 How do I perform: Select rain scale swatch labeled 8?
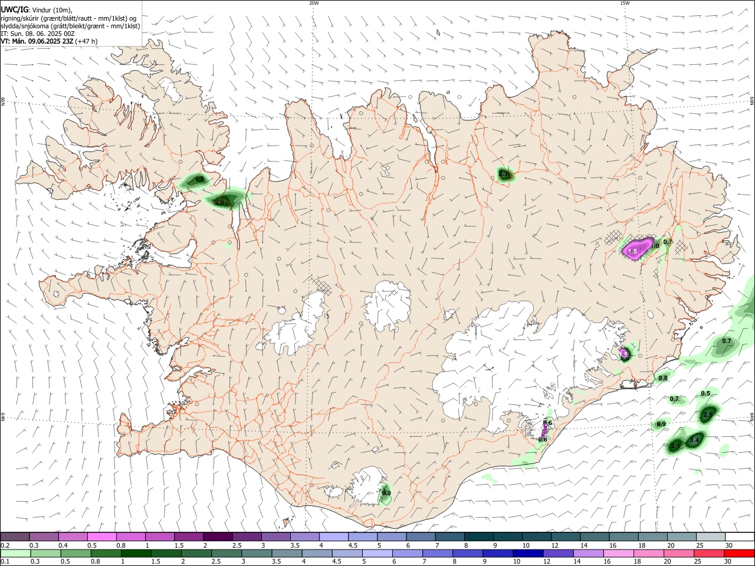(468, 553)
